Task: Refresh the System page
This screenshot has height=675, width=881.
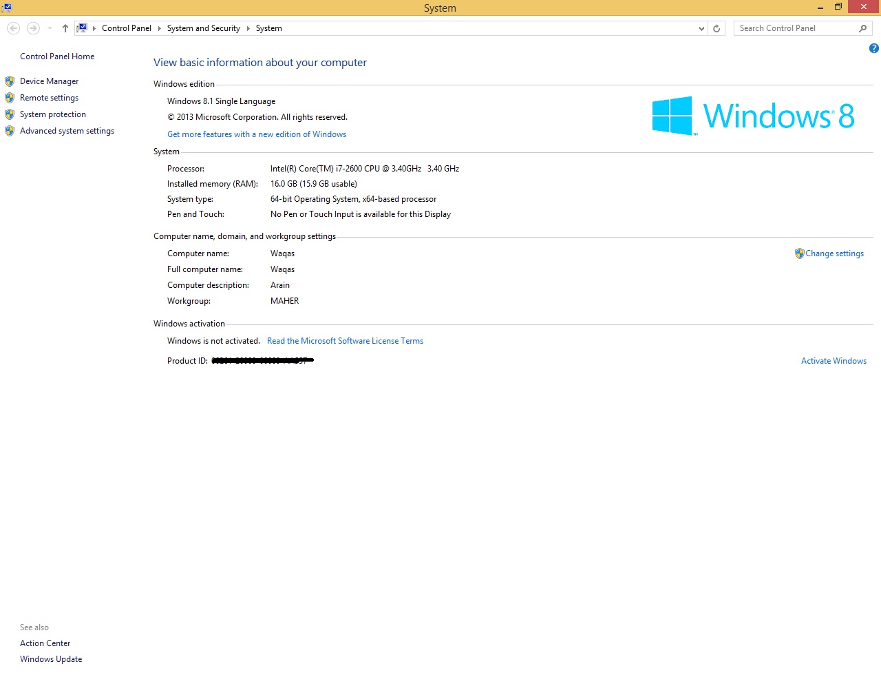Action: coord(717,28)
